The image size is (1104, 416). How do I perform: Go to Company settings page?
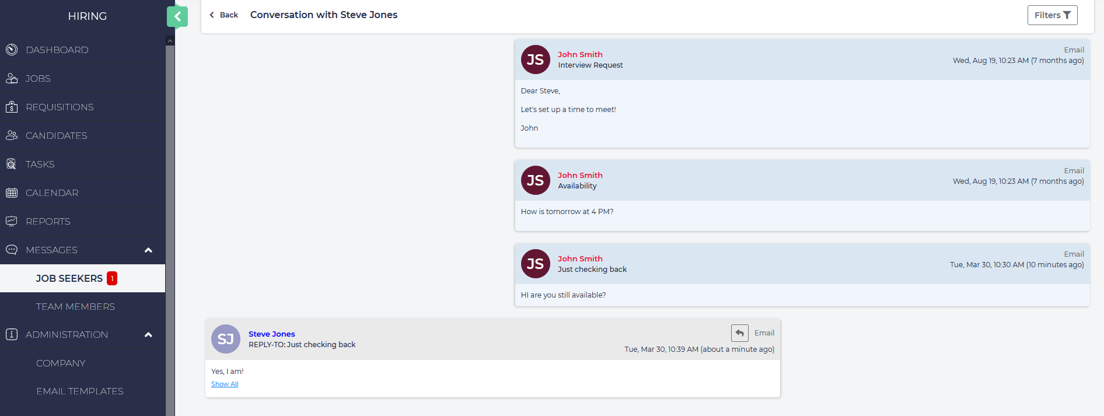click(61, 363)
